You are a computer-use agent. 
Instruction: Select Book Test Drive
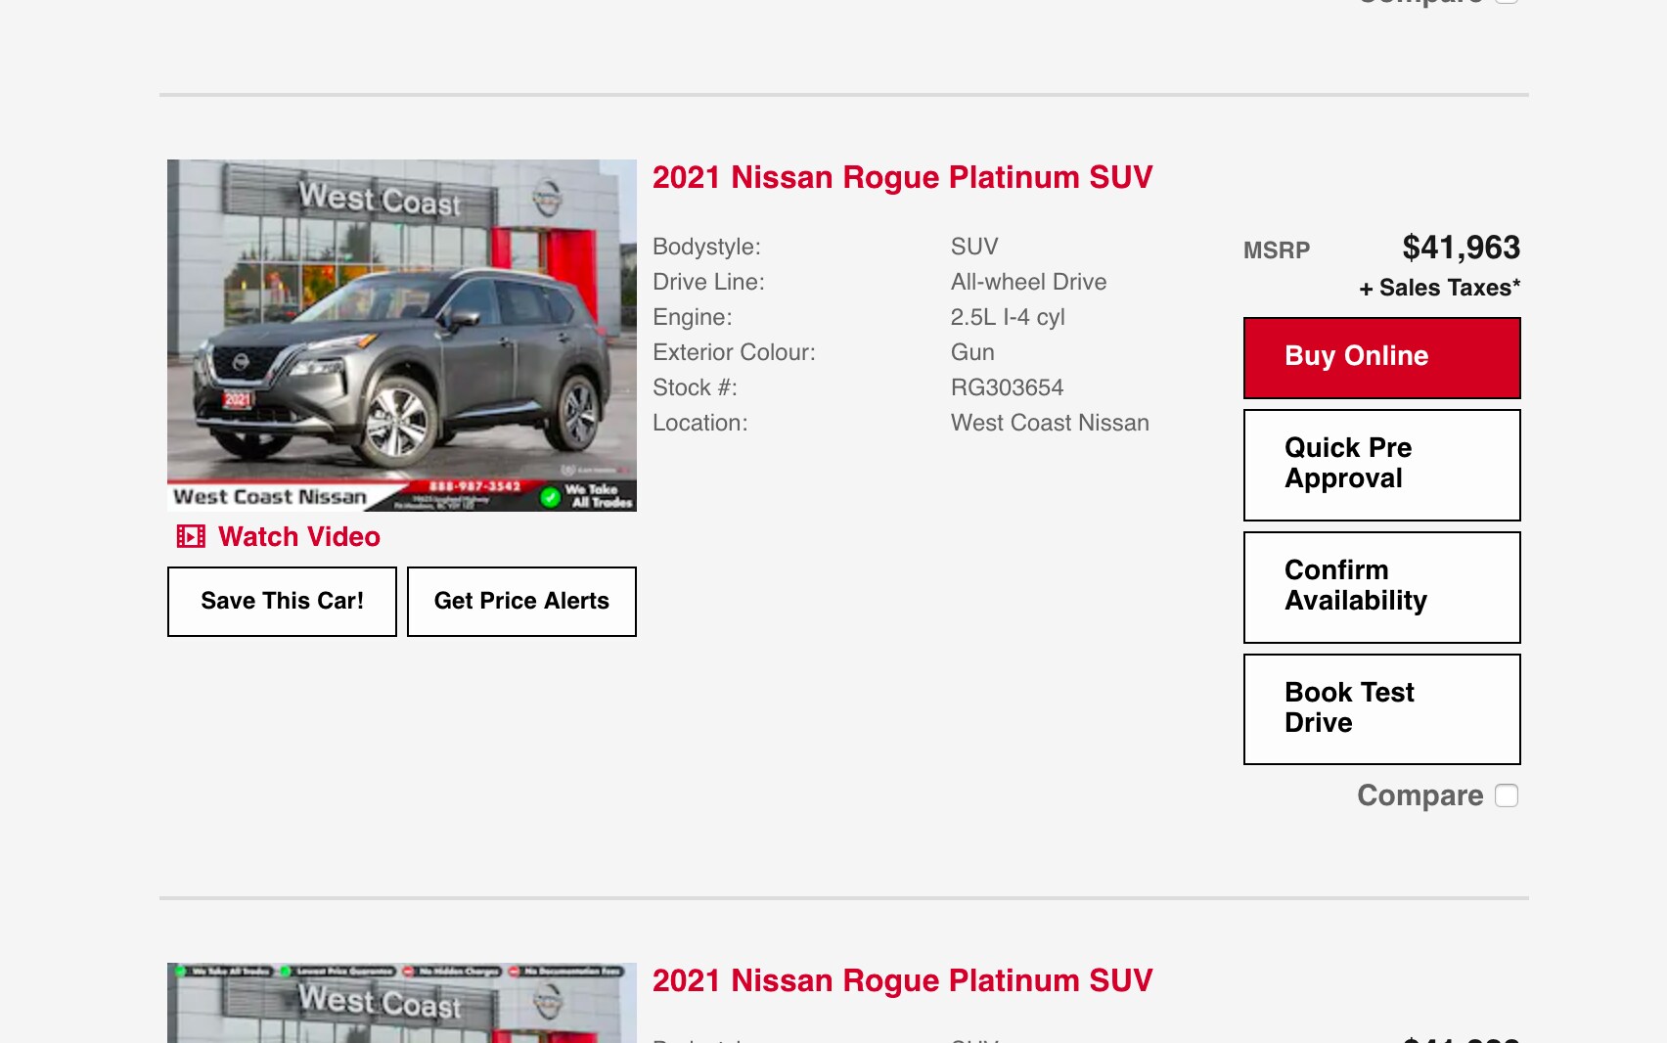[1381, 709]
